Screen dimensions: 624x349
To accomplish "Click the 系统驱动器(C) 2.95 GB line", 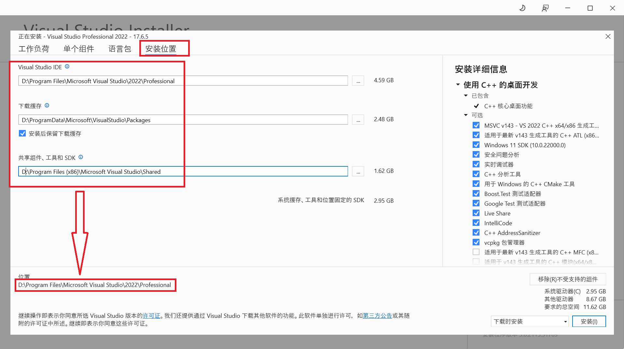I will 575,291.
